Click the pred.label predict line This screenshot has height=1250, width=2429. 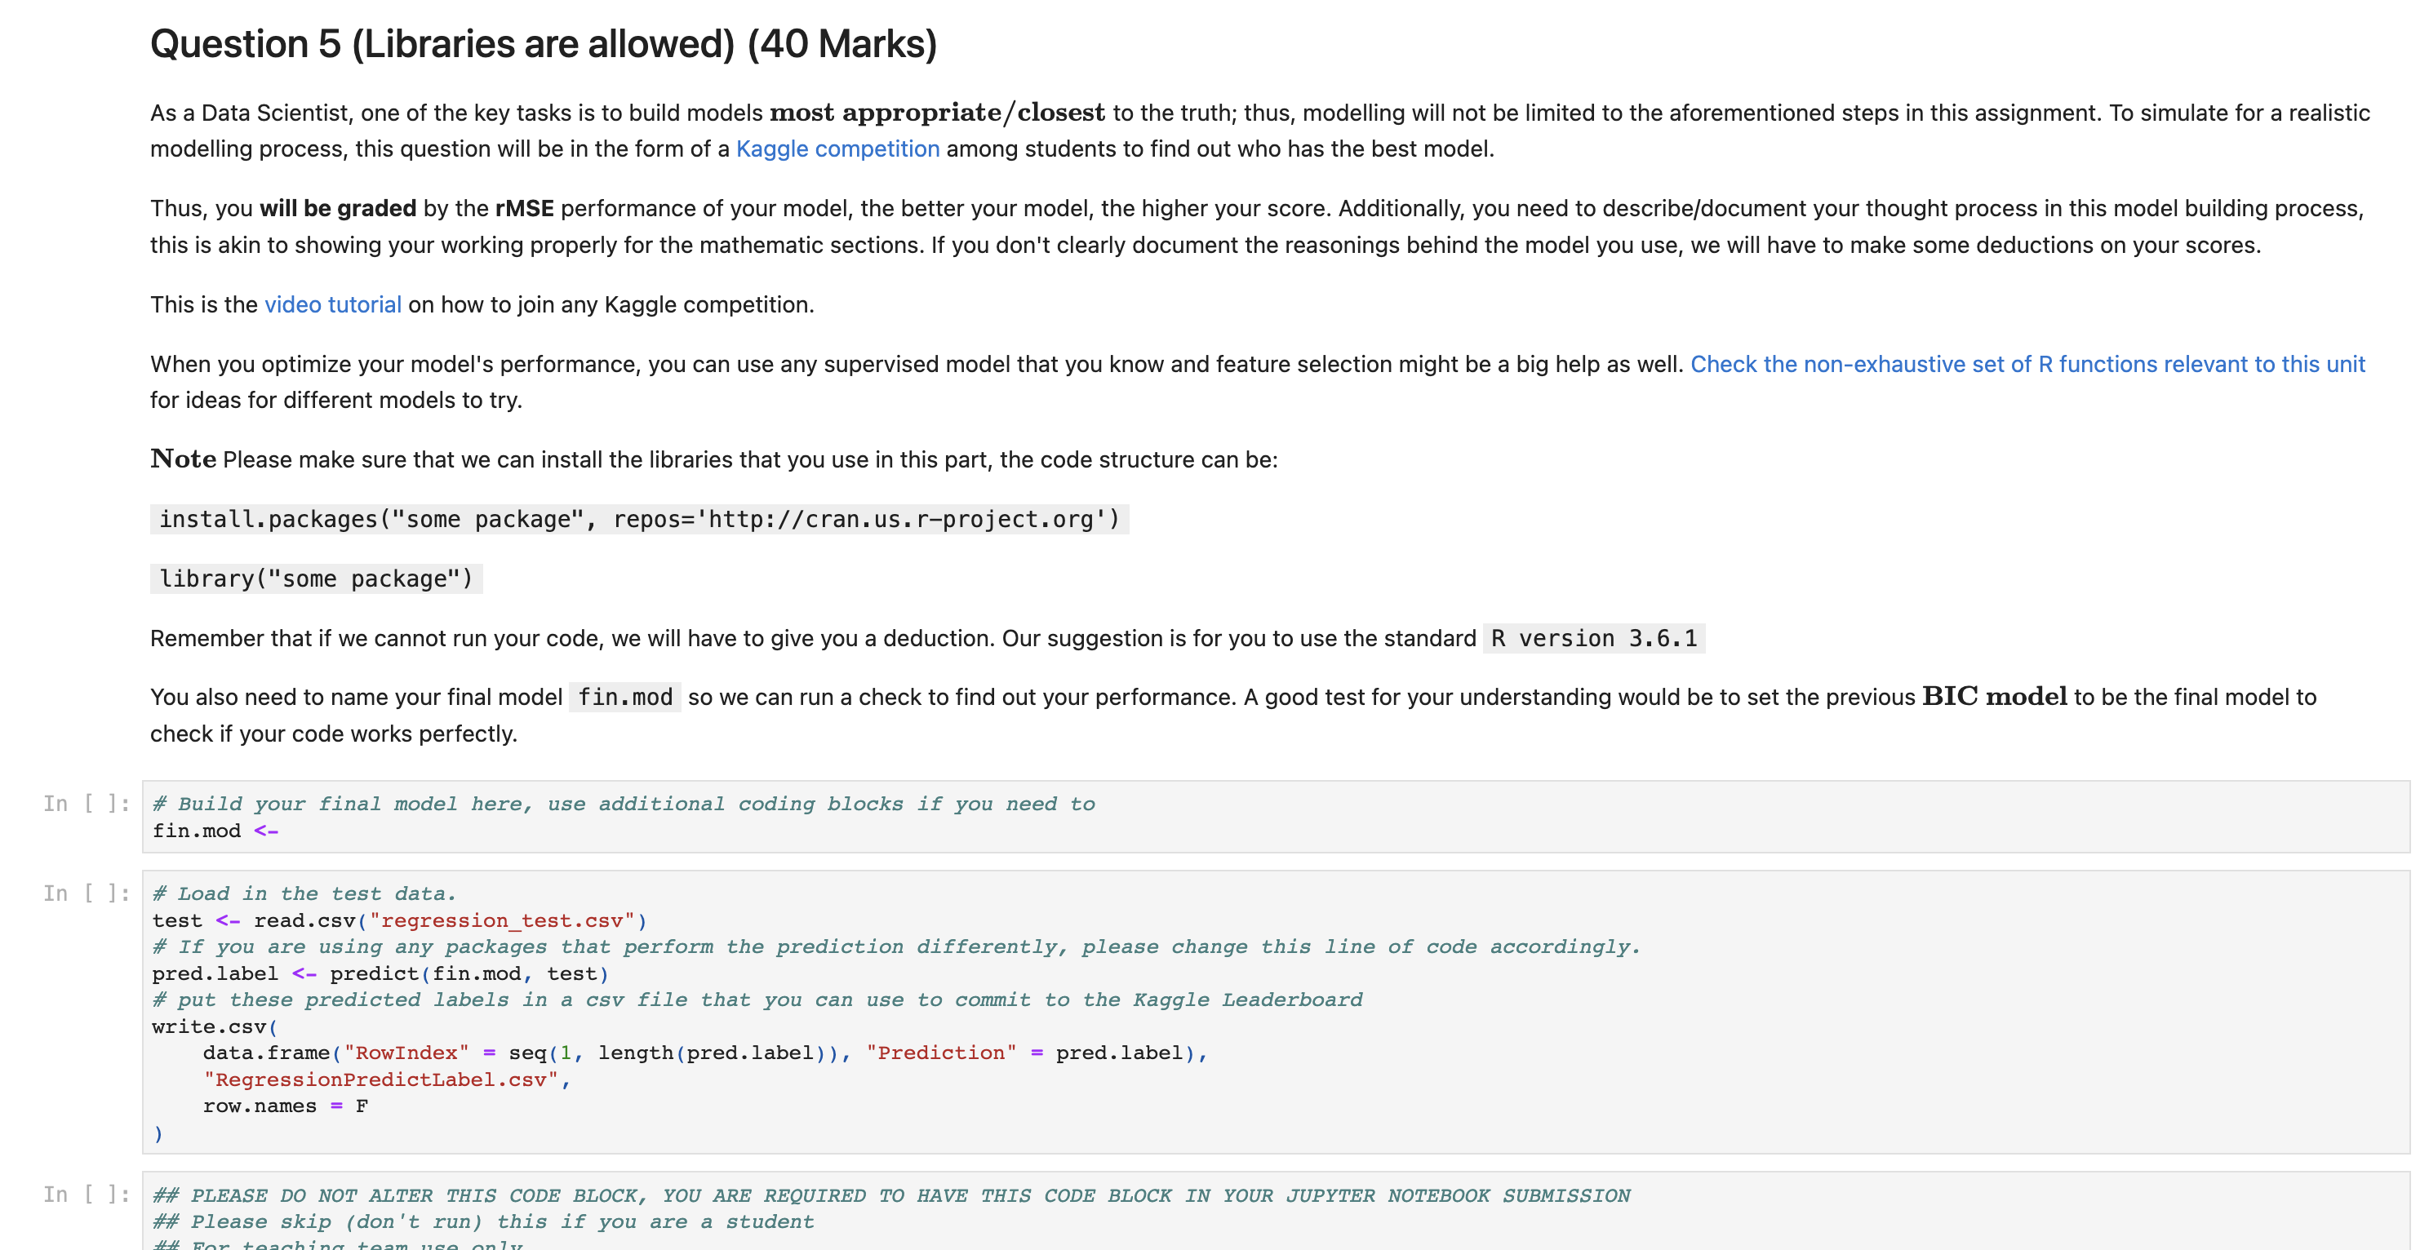[377, 973]
